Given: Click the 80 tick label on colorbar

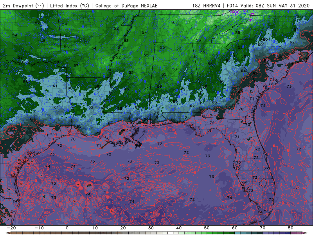Looking at the screenshot, I should pos(291,228).
